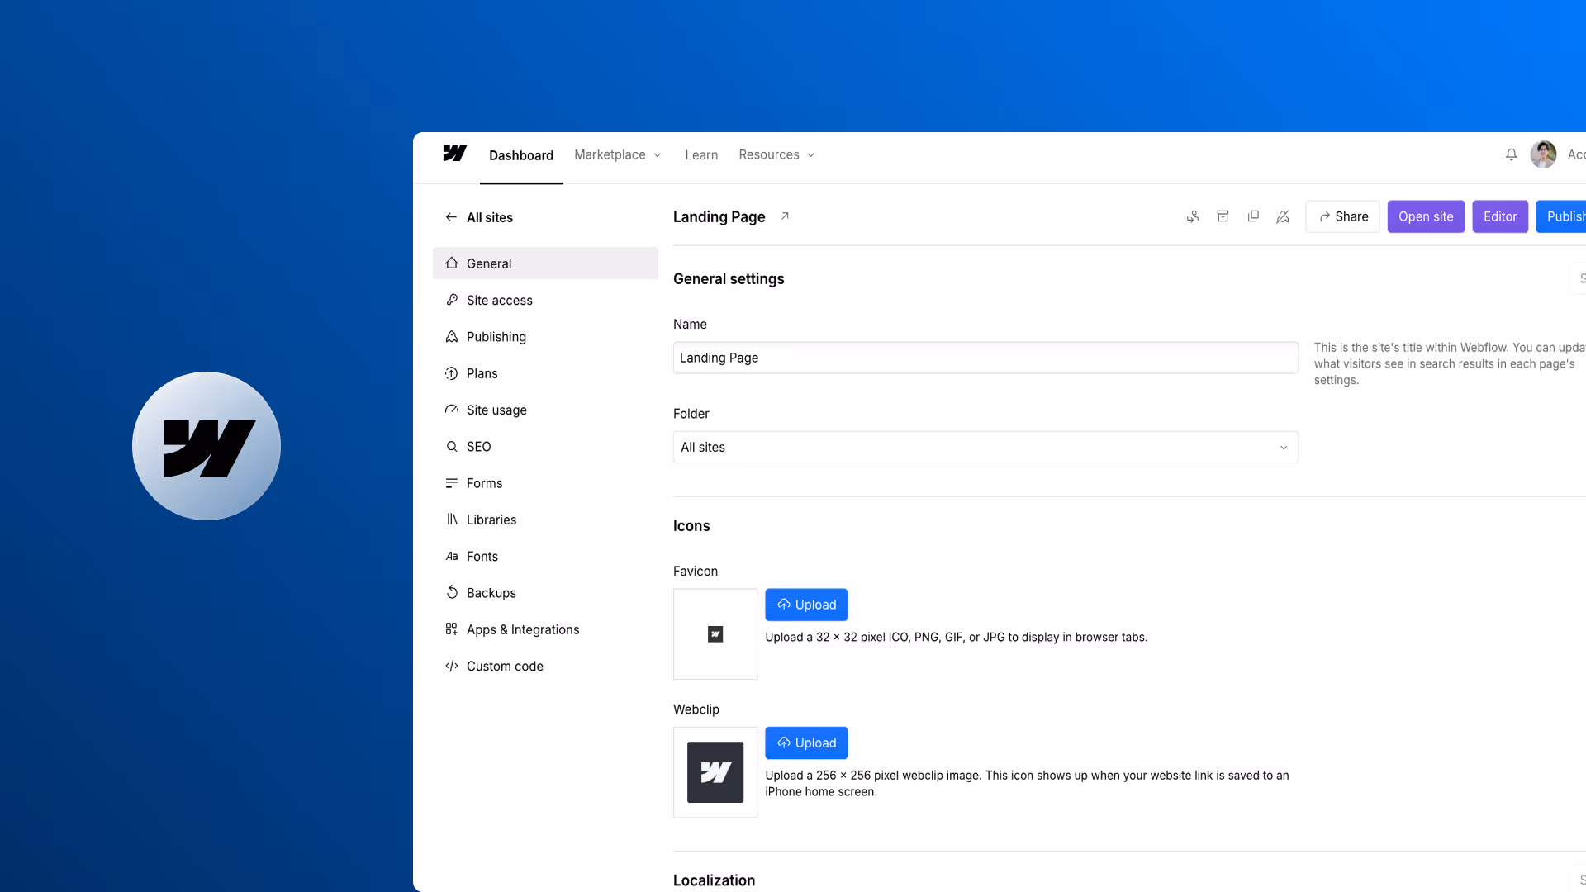1586x892 pixels.
Task: Expand the Resources menu
Action: click(776, 154)
